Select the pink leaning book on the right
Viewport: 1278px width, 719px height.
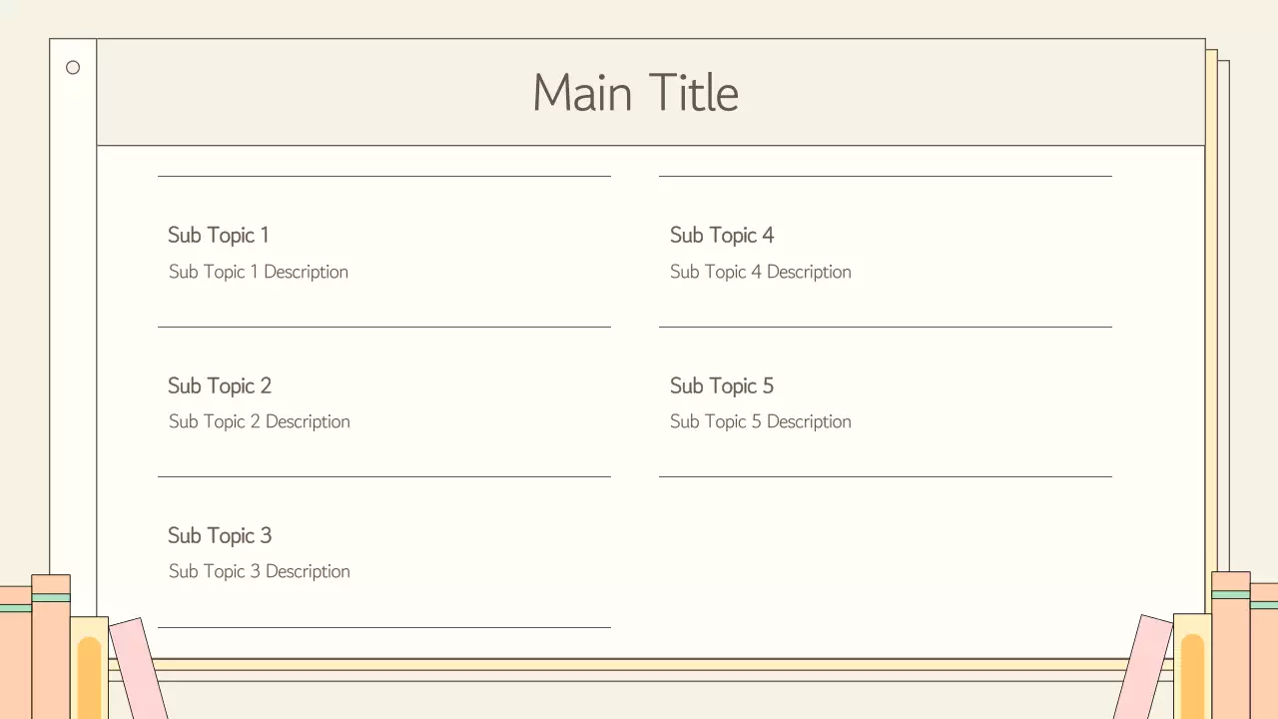tap(1143, 667)
